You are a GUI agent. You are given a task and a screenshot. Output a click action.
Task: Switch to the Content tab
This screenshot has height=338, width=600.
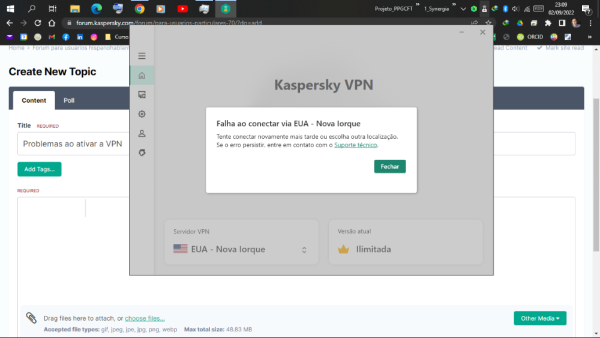point(34,100)
